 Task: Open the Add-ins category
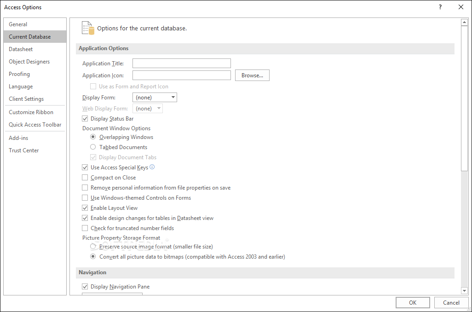point(35,138)
